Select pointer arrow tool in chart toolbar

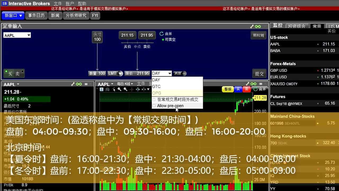pyautogui.click(x=114, y=89)
